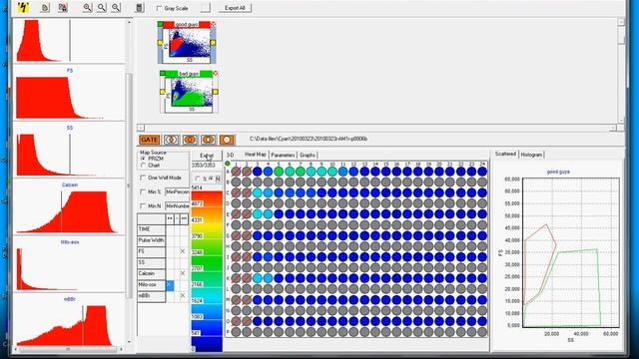The width and height of the screenshot is (639, 359).
Task: Select the second overlapping-circles gate logic icon
Action: coord(190,140)
